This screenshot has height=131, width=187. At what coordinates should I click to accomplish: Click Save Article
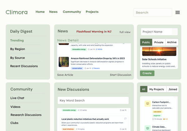click(65, 75)
